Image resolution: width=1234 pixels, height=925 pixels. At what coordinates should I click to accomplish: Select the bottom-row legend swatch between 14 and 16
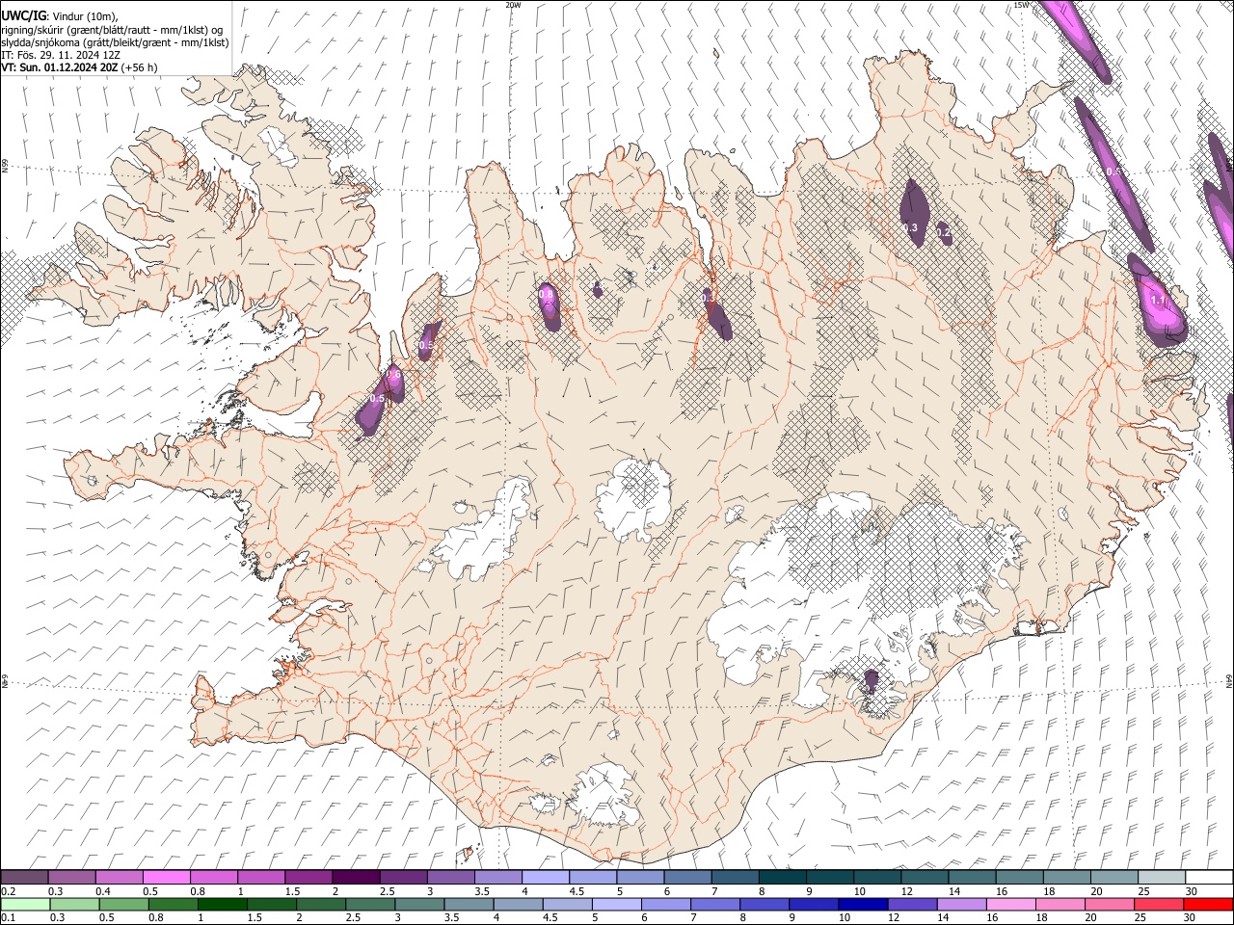(x=960, y=904)
